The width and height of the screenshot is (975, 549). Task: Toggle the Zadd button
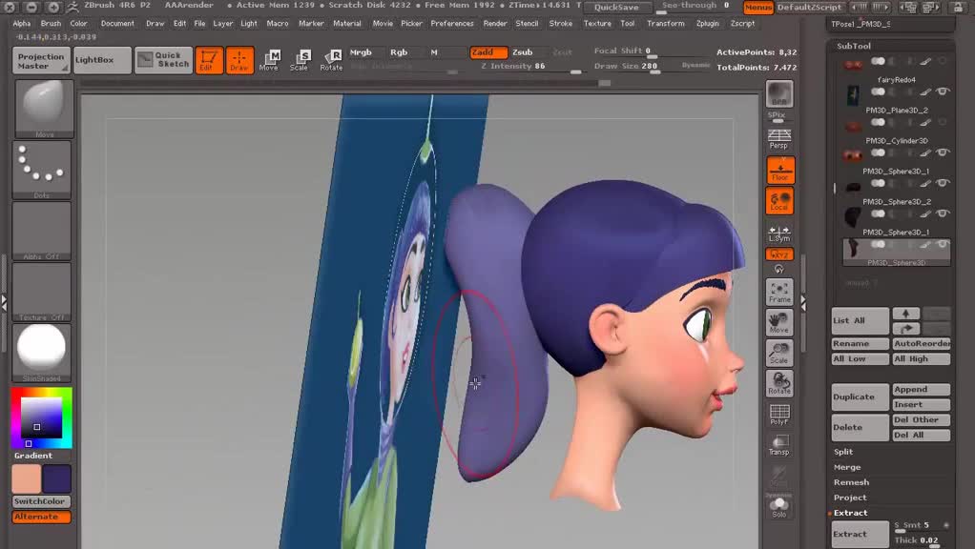(488, 52)
